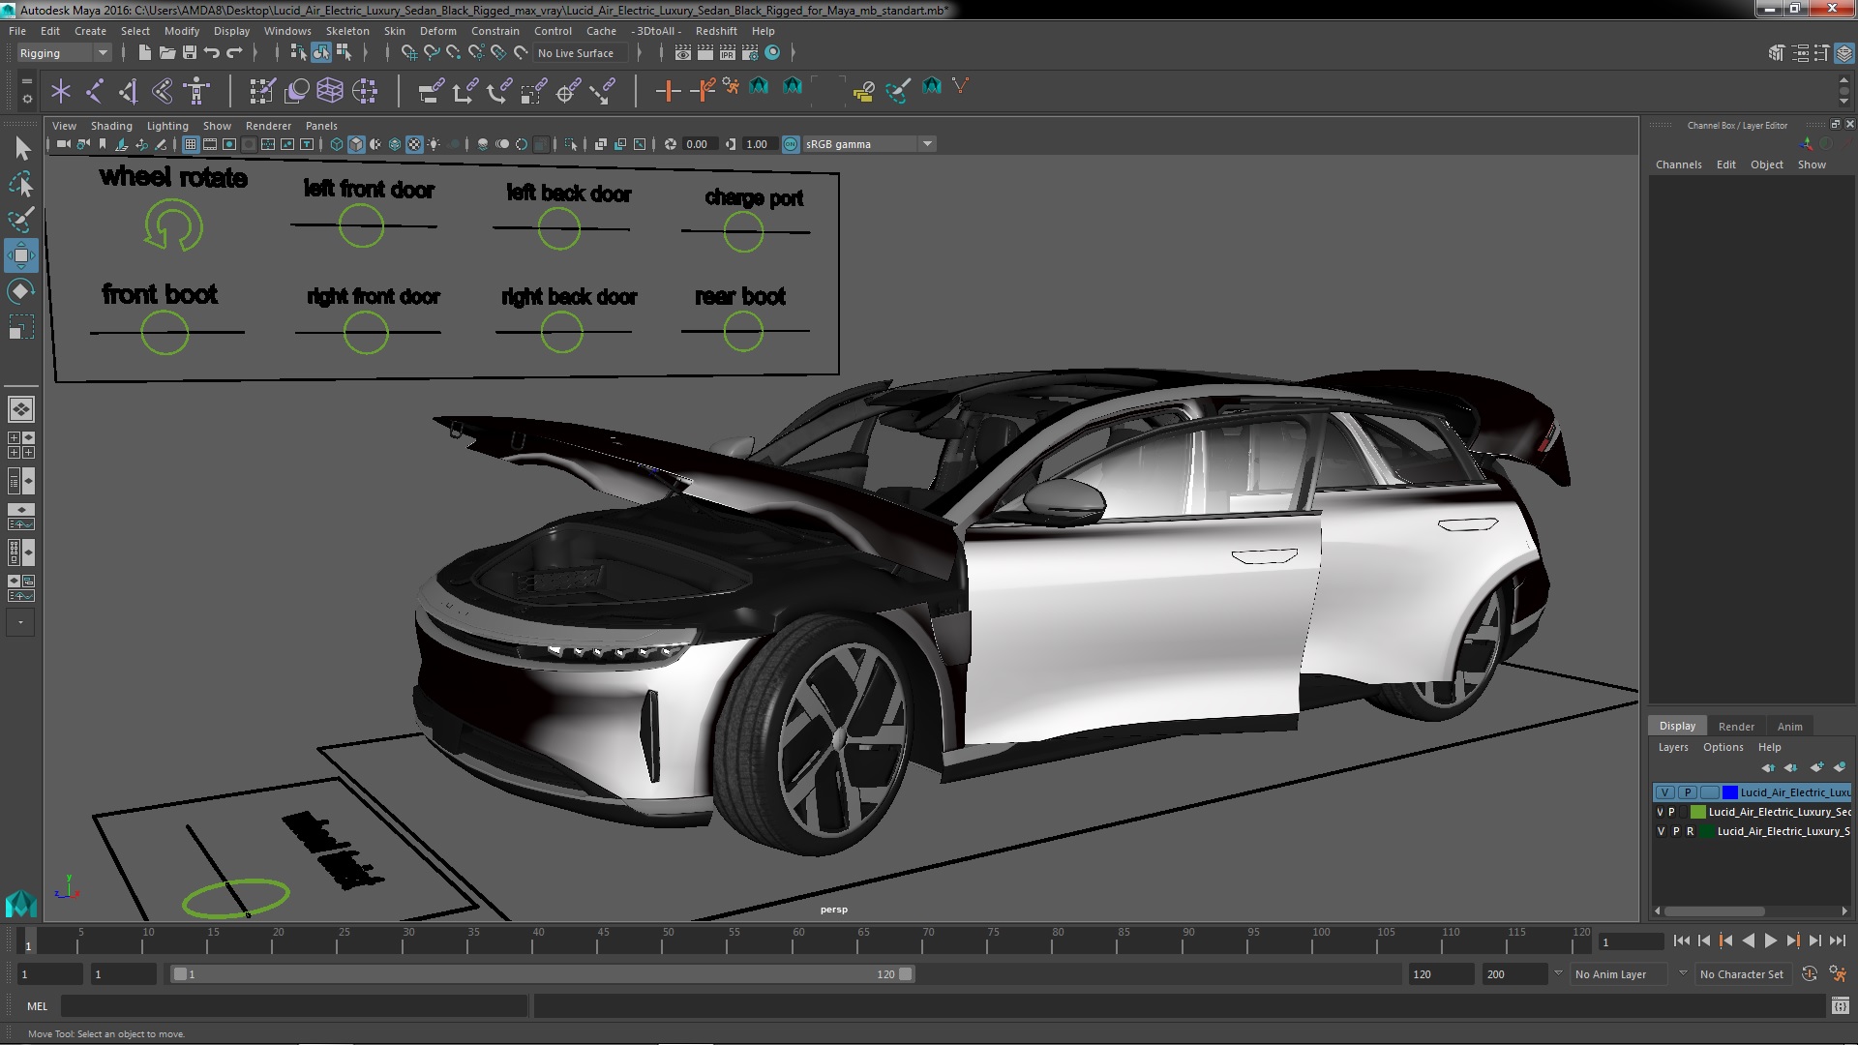The image size is (1858, 1045).
Task: Click the Parent Constraint shelf icon
Action: [432, 91]
